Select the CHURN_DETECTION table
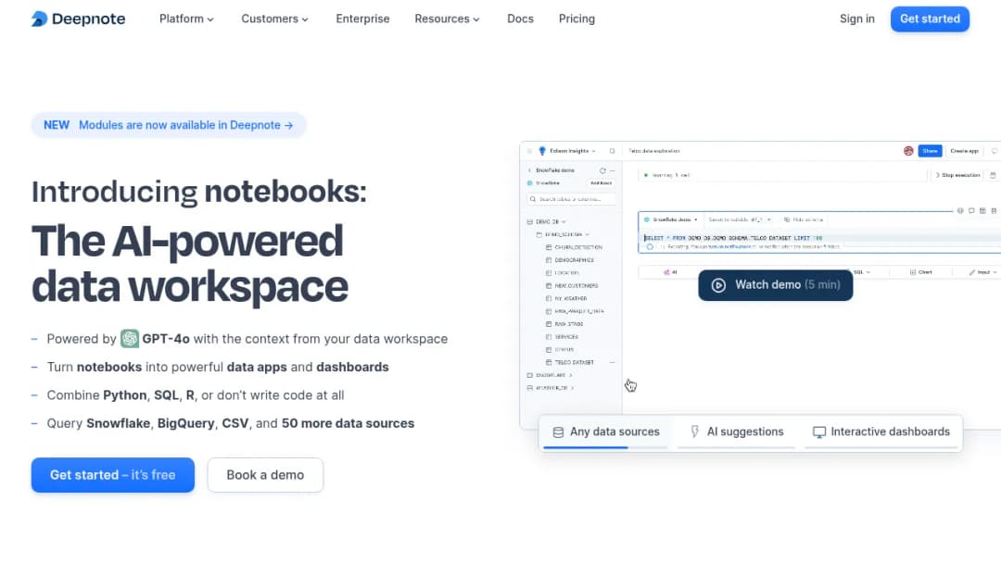The image size is (1001, 563). pos(574,247)
